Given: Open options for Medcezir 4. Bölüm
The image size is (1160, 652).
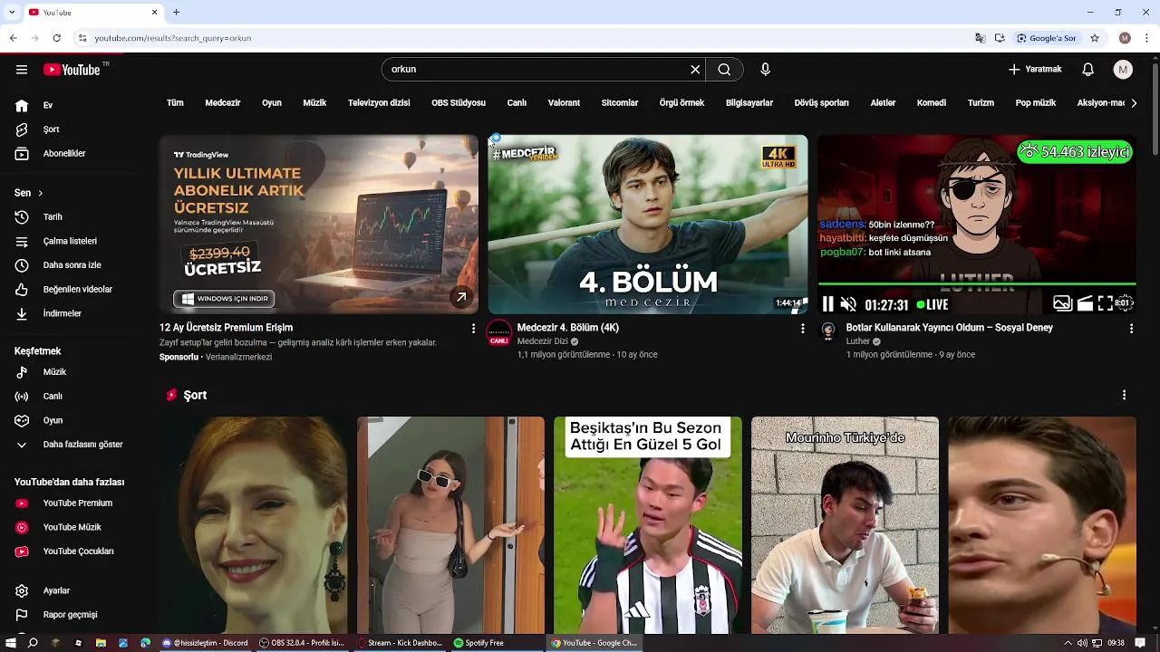Looking at the screenshot, I should point(802,329).
